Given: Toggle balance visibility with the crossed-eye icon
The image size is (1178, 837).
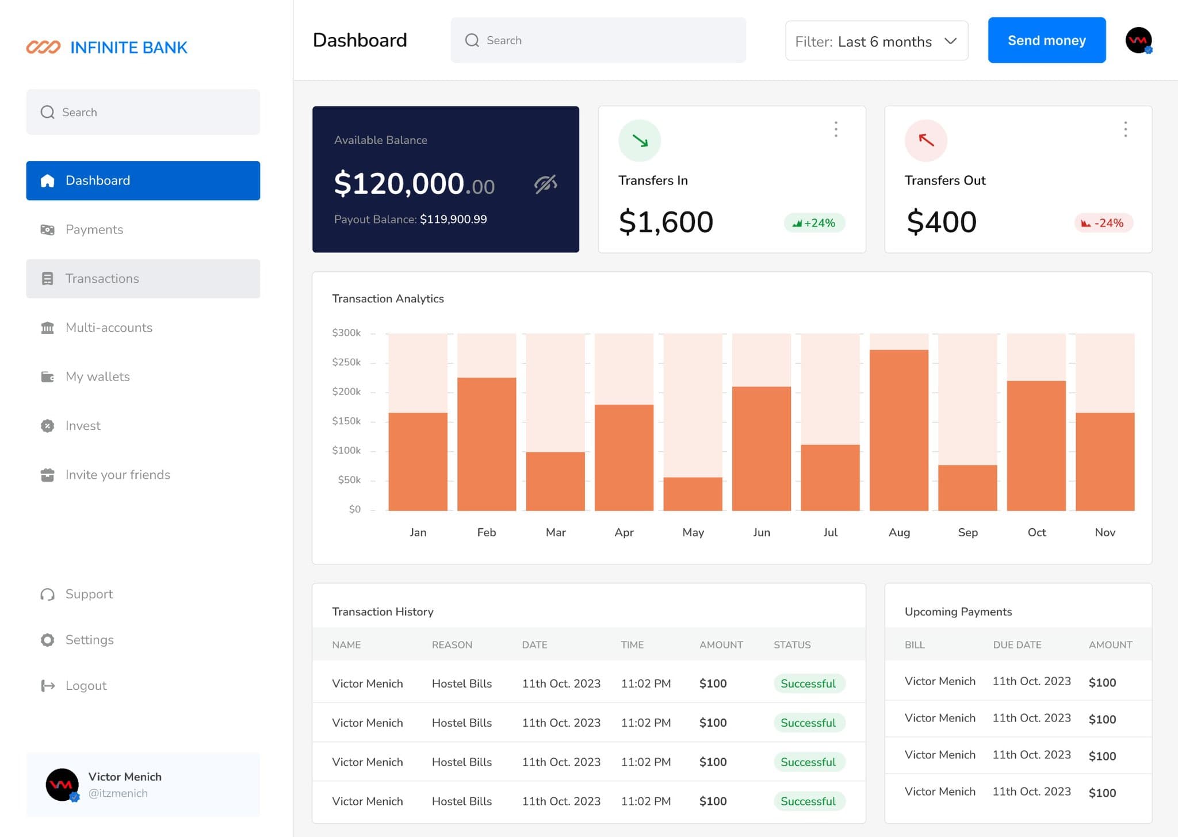Looking at the screenshot, I should pos(545,184).
